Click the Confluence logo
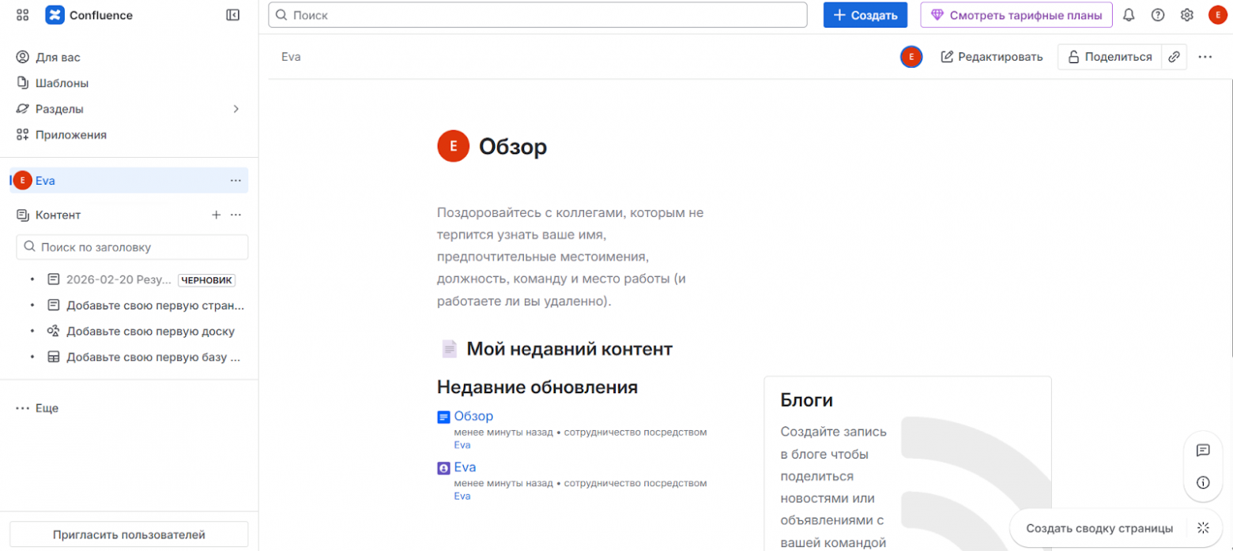Screen dimensions: 1233x551 pyautogui.click(x=54, y=14)
